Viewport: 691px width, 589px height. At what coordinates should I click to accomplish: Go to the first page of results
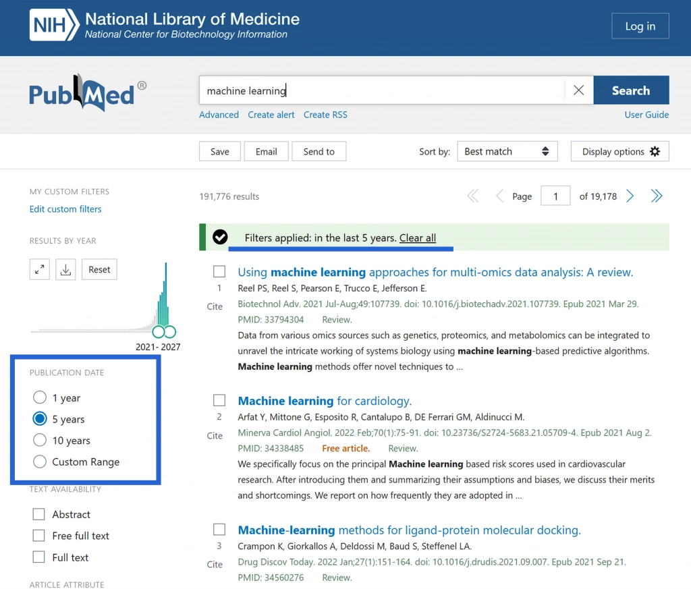tap(473, 196)
